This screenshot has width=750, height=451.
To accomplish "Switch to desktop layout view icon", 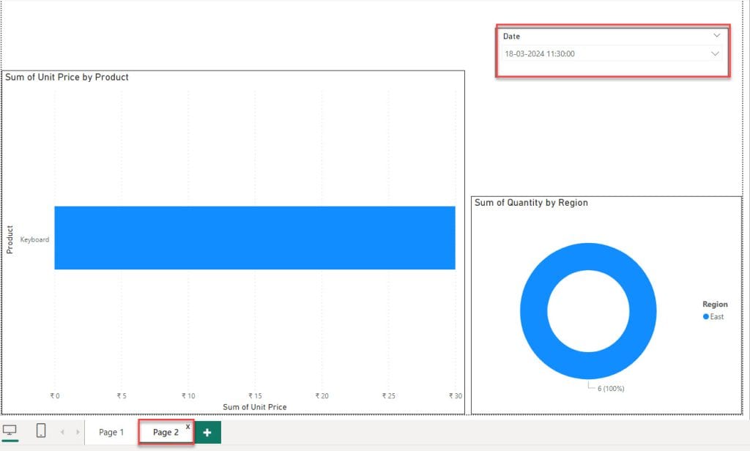I will tap(10, 430).
